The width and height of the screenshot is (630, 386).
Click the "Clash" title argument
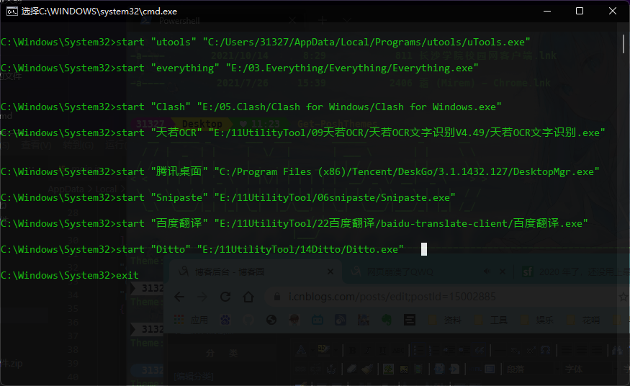171,107
